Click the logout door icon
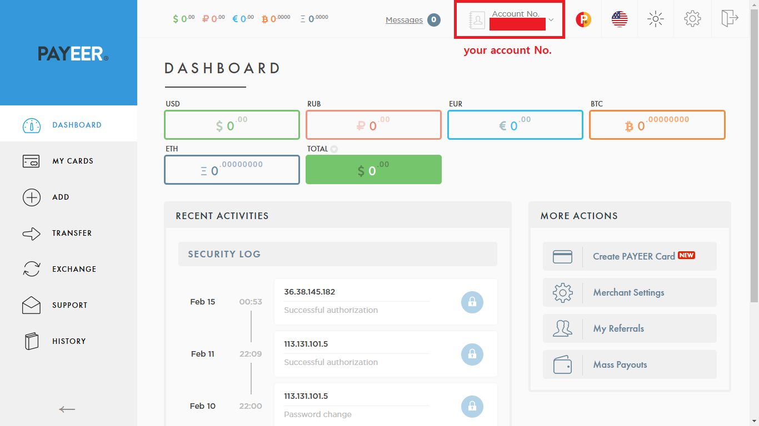 tap(730, 18)
